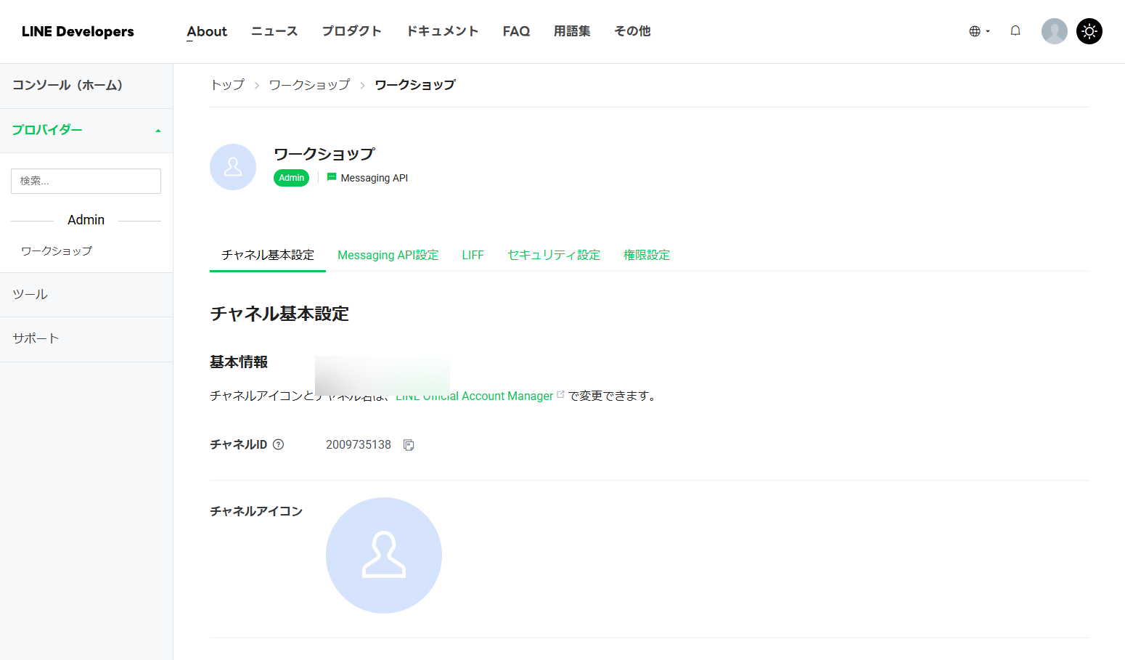
Task: Click the large チャネルアイコン placeholder image
Action: (384, 555)
